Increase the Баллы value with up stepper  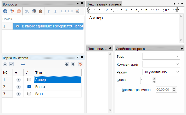pyautogui.click(x=154, y=79)
